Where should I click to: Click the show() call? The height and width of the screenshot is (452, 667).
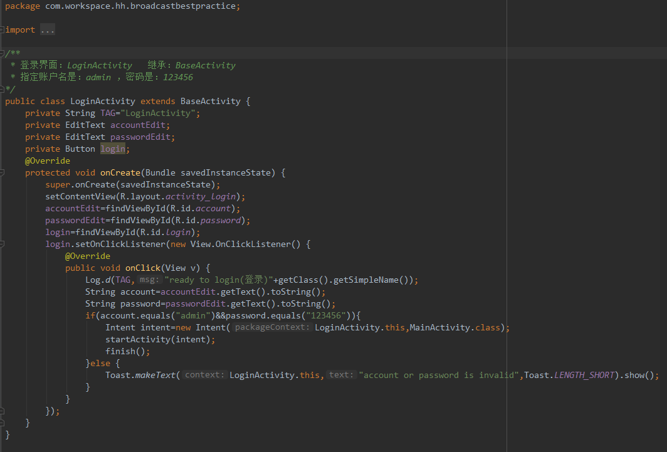point(639,375)
